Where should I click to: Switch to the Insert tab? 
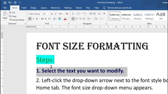coord(24,8)
